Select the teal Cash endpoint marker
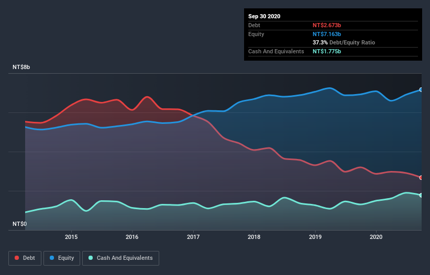This screenshot has width=430, height=275. click(x=421, y=195)
